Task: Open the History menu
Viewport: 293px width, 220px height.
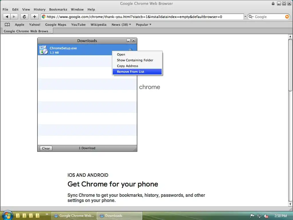Action: pyautogui.click(x=39, y=9)
